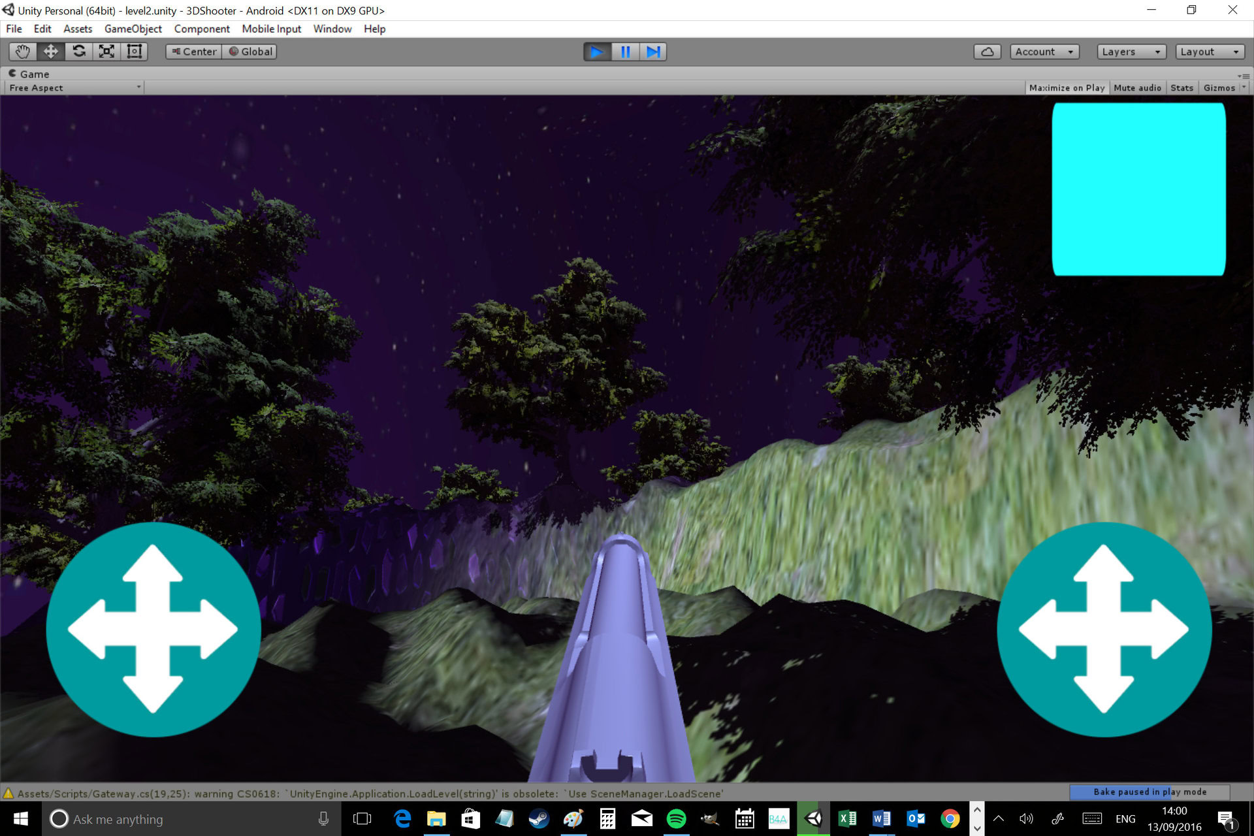Select the Move tool icon
The image size is (1254, 836).
(x=51, y=52)
